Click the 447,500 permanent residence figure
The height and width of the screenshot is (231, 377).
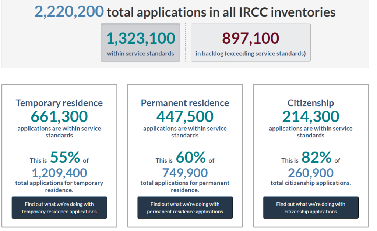point(185,116)
